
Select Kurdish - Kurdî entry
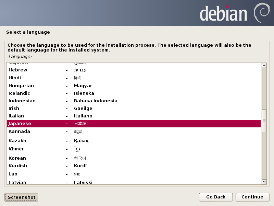17,166
